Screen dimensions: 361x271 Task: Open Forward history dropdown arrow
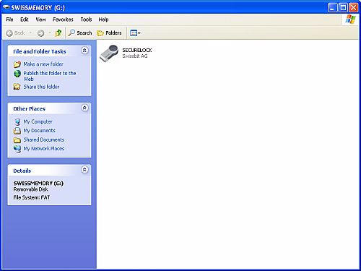pos(50,33)
